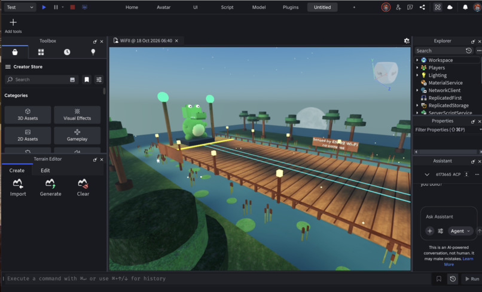Pop out the Terrain Editor panel
Viewport: 482px width, 292px height.
pos(95,159)
